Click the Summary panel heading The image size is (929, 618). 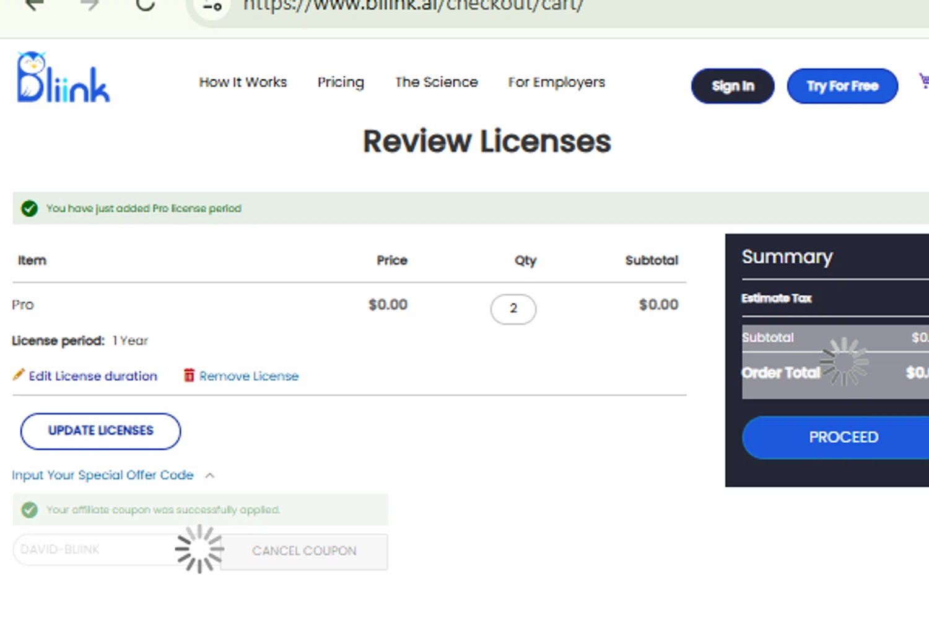pos(787,256)
